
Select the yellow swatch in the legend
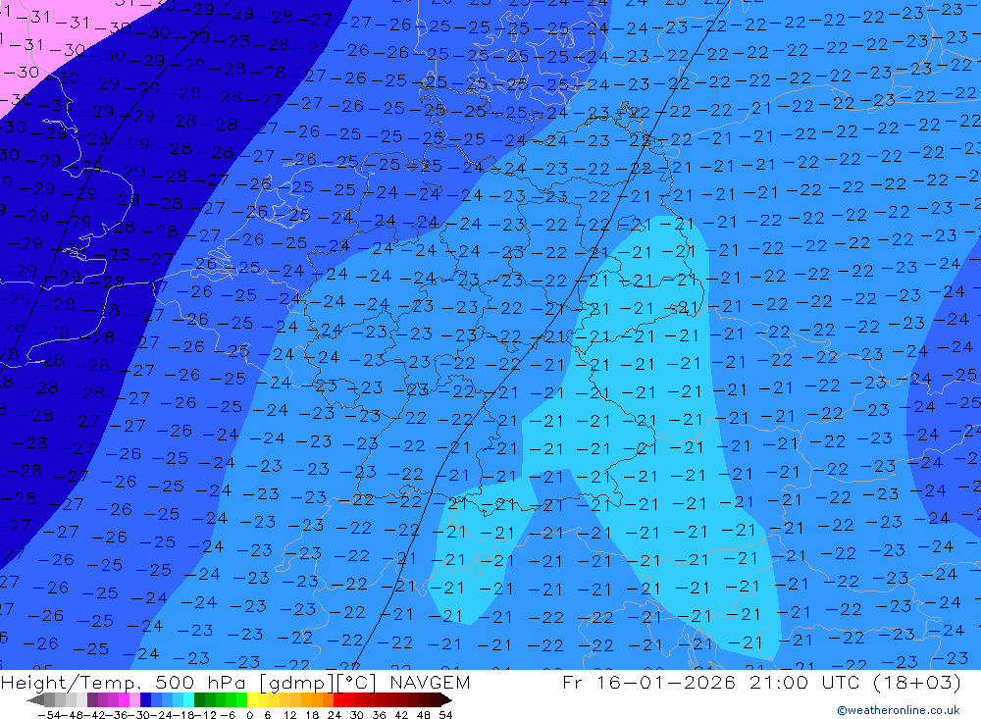(253, 699)
